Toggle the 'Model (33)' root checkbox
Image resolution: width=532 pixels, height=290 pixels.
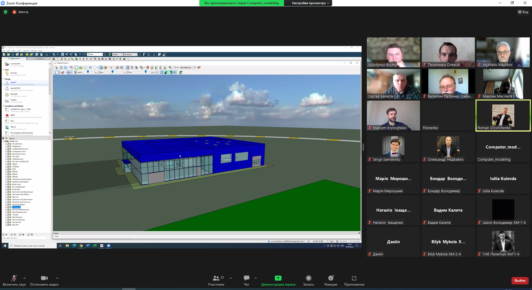point(6,141)
